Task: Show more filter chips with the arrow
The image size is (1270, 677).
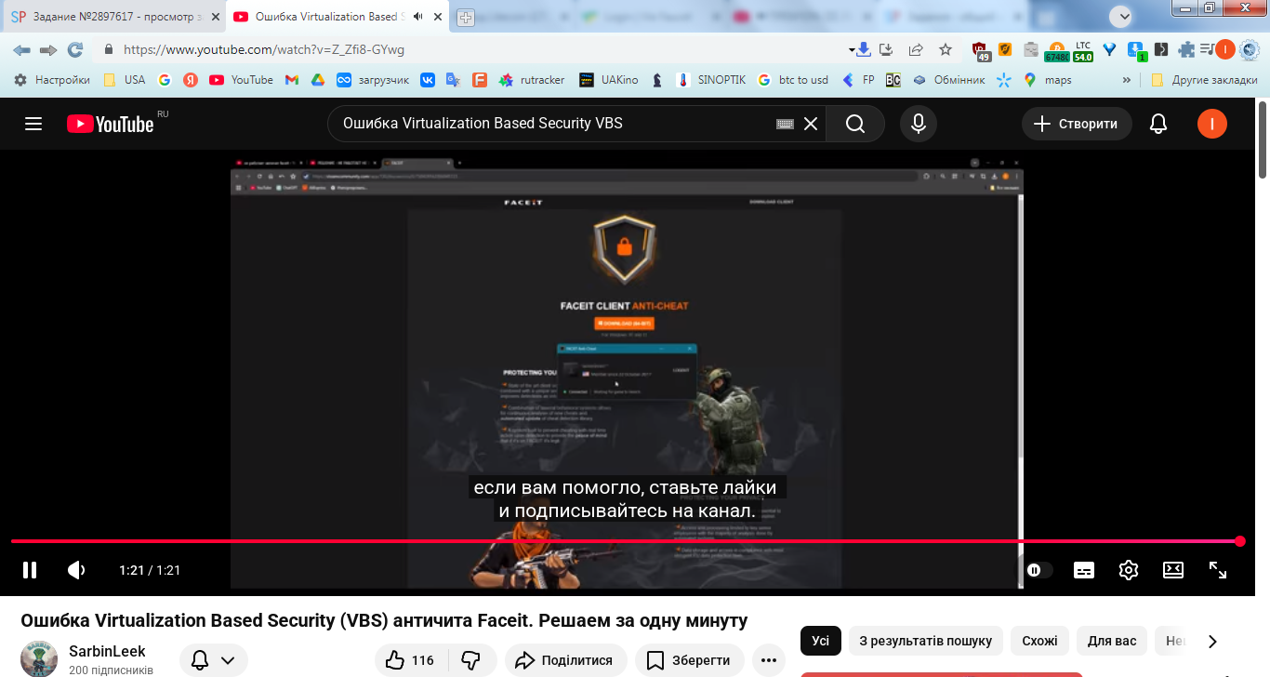Action: click(1211, 641)
